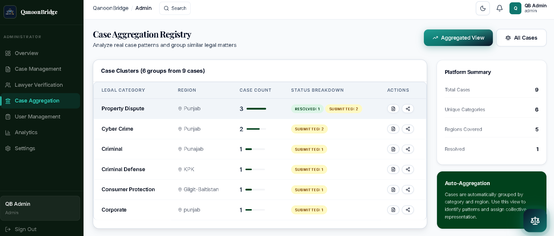
Task: Open QB Admin profile card in sidebar
Action: pos(40,208)
